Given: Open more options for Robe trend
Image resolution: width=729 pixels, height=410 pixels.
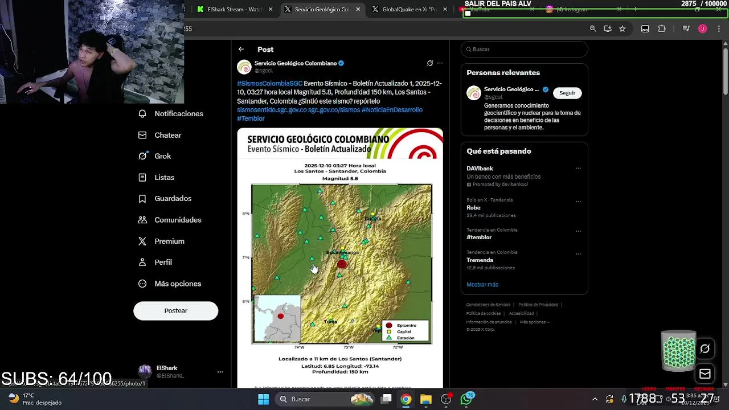Looking at the screenshot, I should coord(578,202).
